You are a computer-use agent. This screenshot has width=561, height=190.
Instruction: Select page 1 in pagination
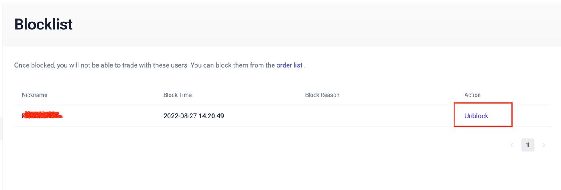pyautogui.click(x=528, y=145)
